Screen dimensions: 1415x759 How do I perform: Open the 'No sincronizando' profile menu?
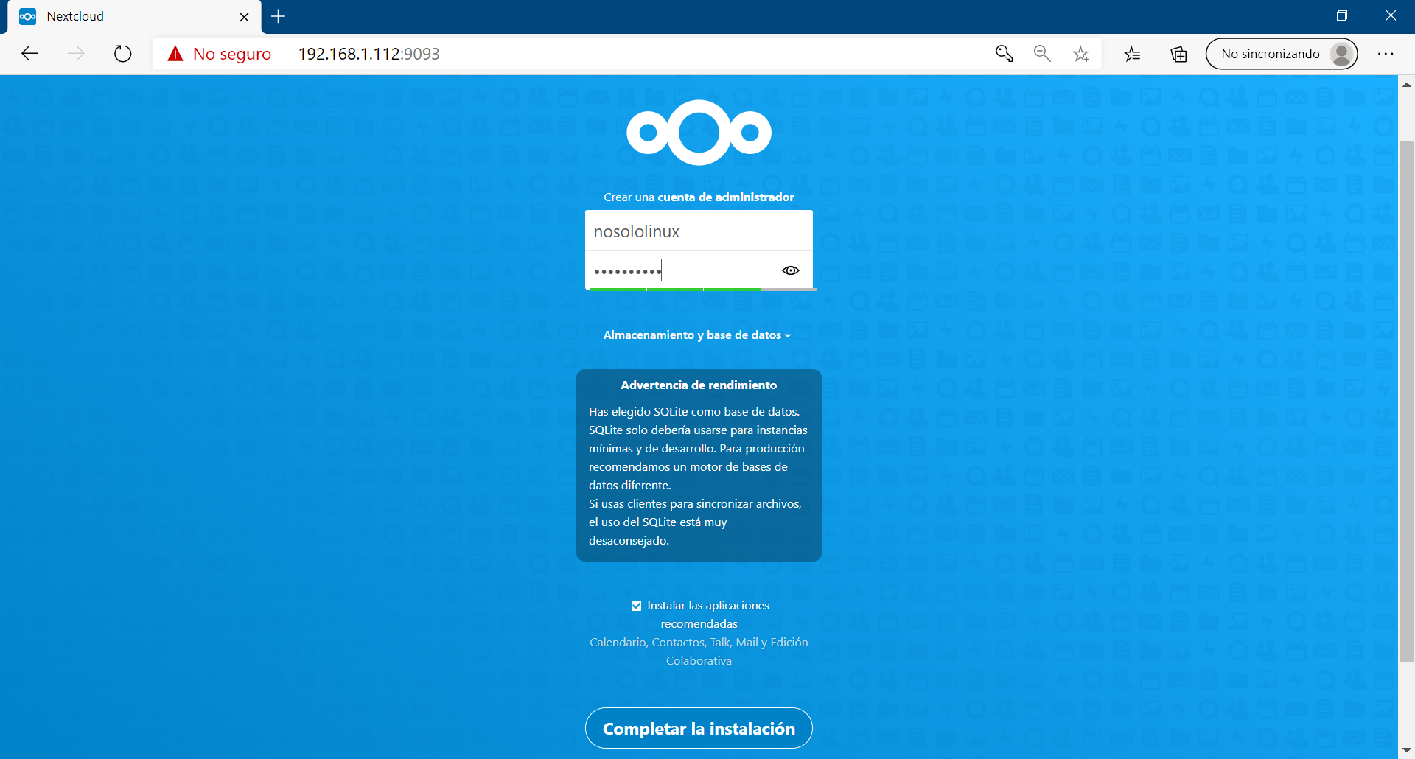click(1282, 53)
